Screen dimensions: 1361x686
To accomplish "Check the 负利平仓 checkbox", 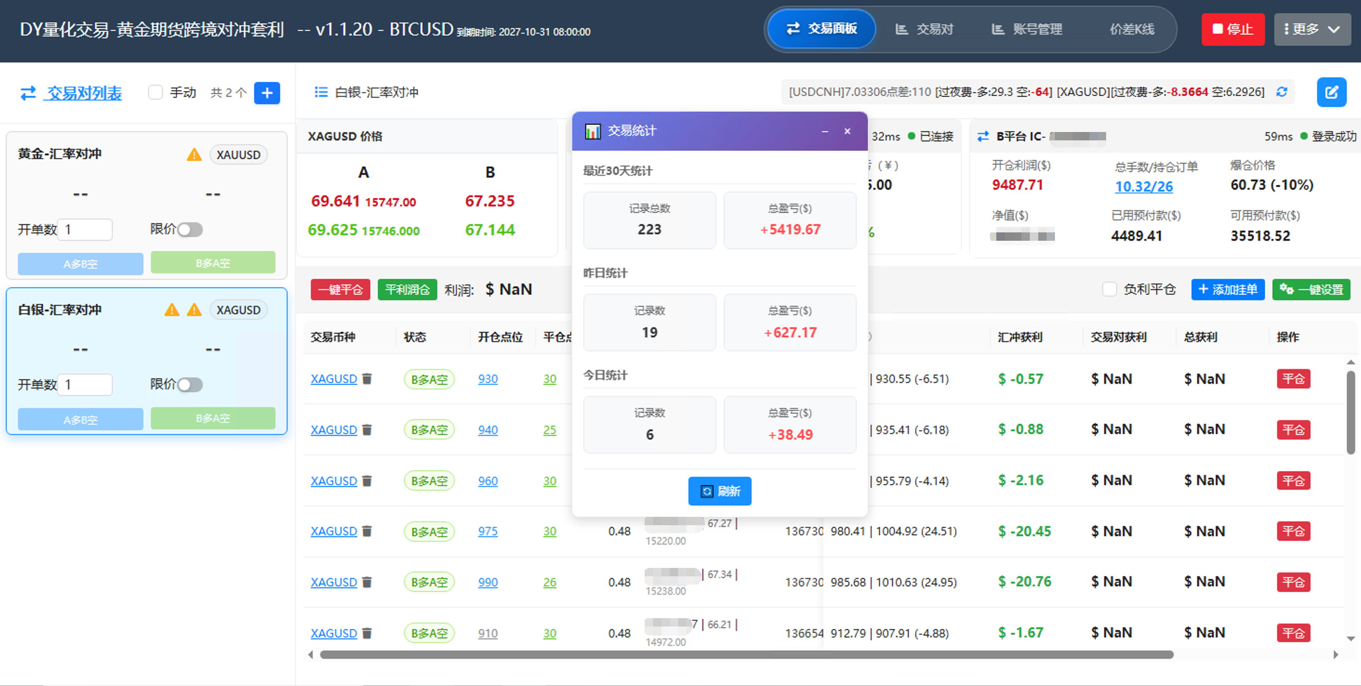I will [x=1109, y=290].
